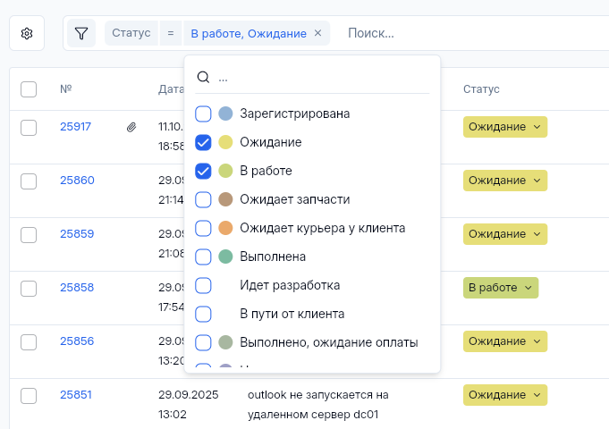
Task: Click the paperclip attachment icon on ticket 25917
Action: point(131,127)
